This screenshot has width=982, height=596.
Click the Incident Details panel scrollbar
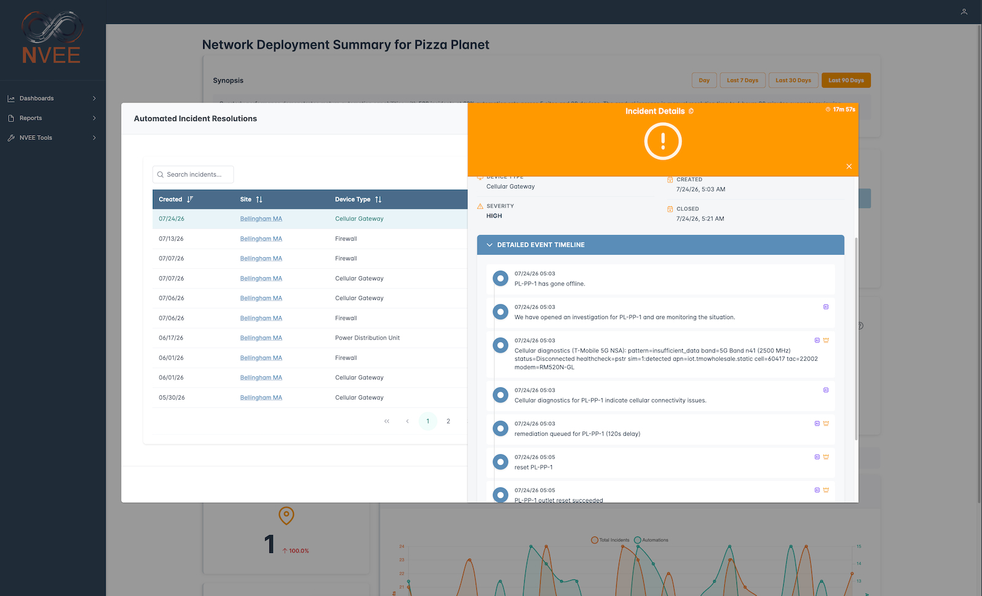click(856, 338)
